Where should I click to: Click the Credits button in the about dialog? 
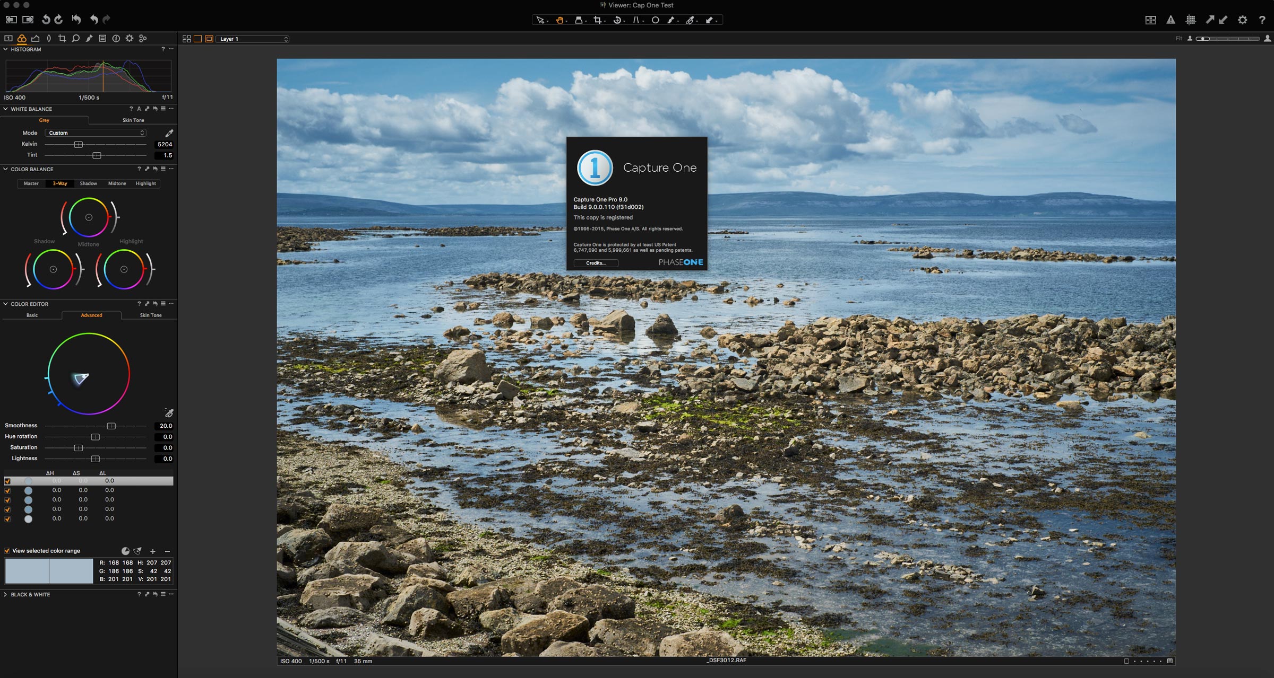[x=596, y=263]
